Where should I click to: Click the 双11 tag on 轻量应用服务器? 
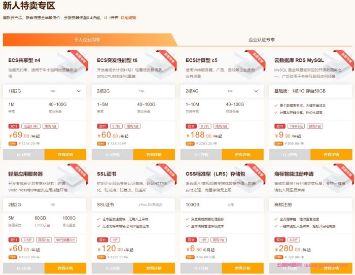click(x=14, y=239)
